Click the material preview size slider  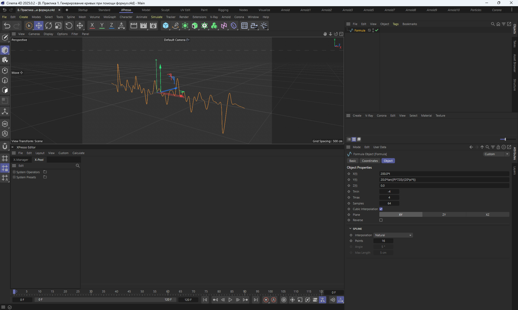tap(505, 139)
